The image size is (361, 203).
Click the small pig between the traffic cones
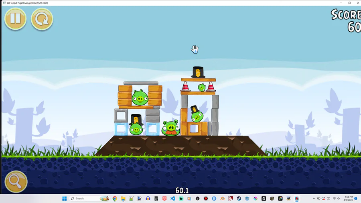[x=202, y=88]
